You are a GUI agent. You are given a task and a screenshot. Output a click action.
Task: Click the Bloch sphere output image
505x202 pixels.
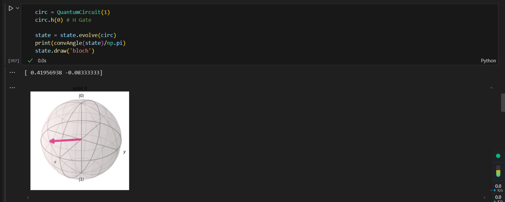pos(80,141)
